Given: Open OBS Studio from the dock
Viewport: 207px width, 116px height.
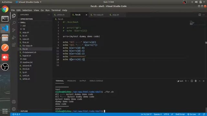Looking at the screenshot, I should pos(5,67).
